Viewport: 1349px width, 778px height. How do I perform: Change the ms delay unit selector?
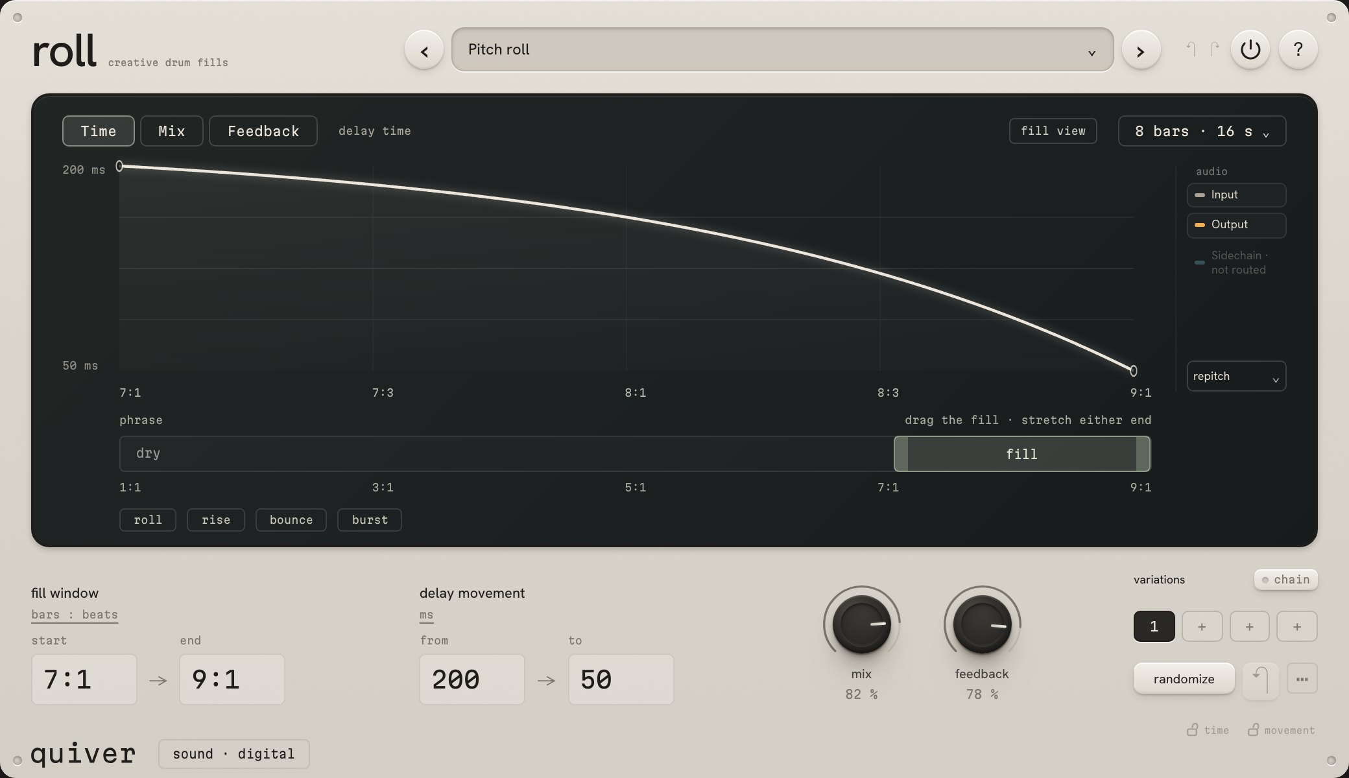pos(426,615)
